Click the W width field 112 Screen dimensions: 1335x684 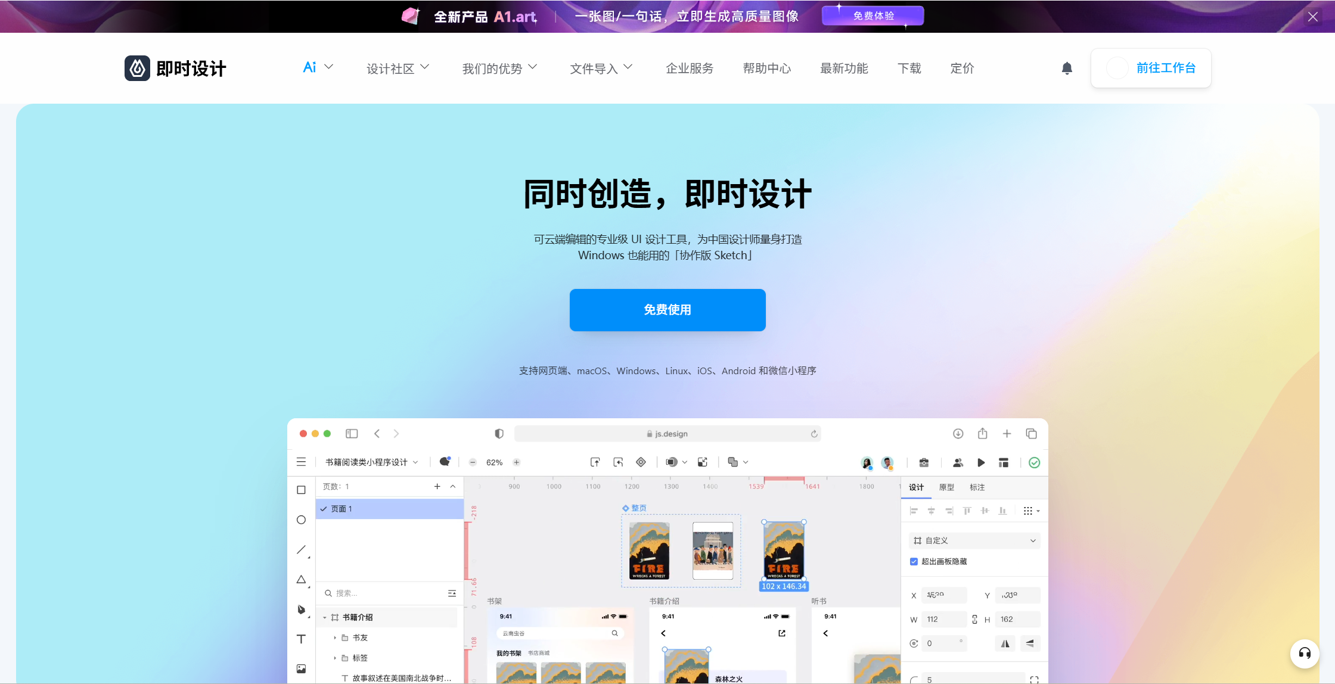click(944, 620)
